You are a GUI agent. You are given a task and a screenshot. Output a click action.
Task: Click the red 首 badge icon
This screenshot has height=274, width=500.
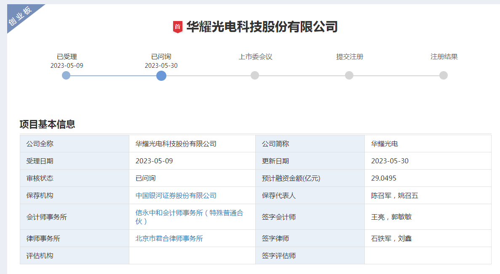pos(178,27)
